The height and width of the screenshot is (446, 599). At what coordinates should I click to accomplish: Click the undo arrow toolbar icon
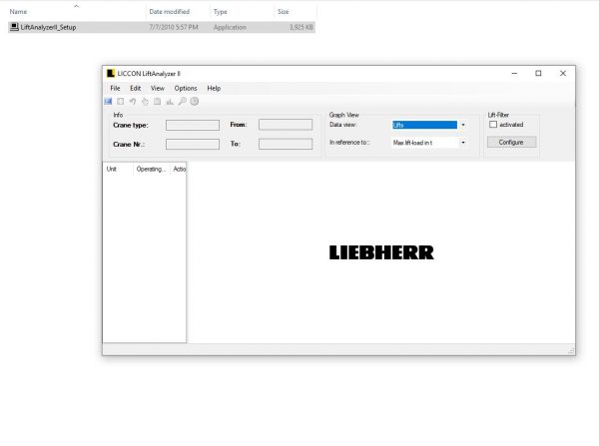pos(133,101)
